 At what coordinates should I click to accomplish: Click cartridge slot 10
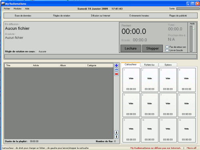click(150, 130)
